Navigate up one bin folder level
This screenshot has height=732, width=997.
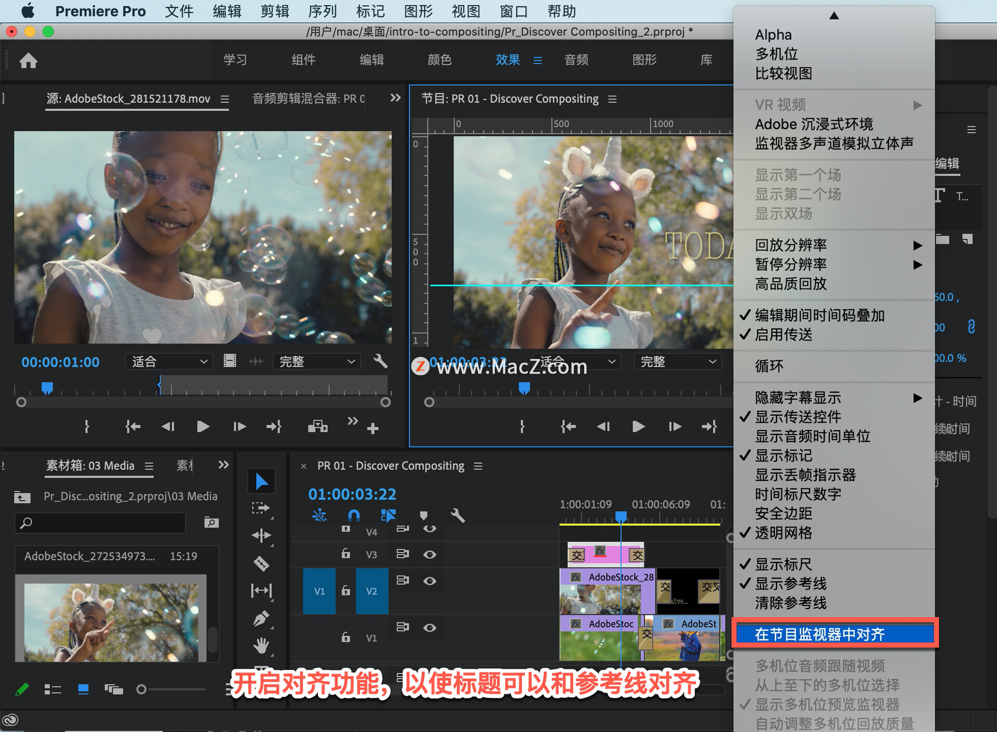pyautogui.click(x=22, y=497)
